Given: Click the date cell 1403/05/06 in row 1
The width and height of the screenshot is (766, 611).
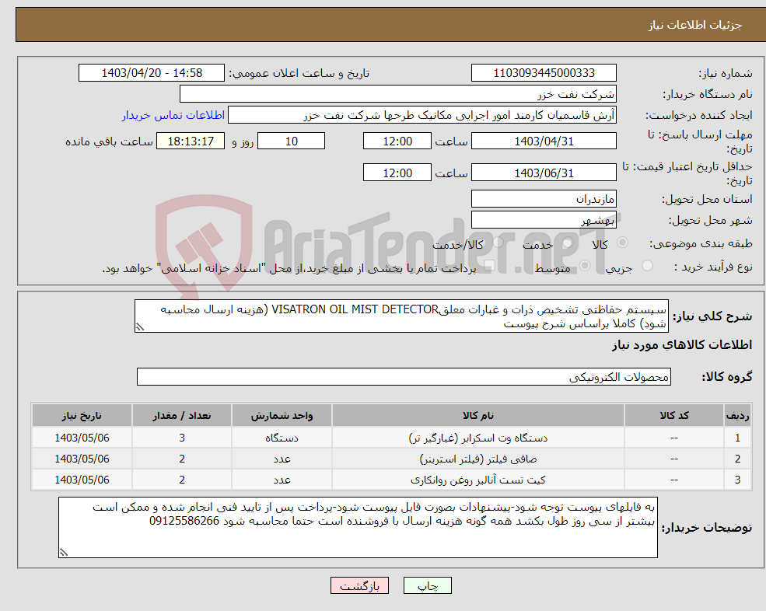Looking at the screenshot, I should click(x=82, y=438).
